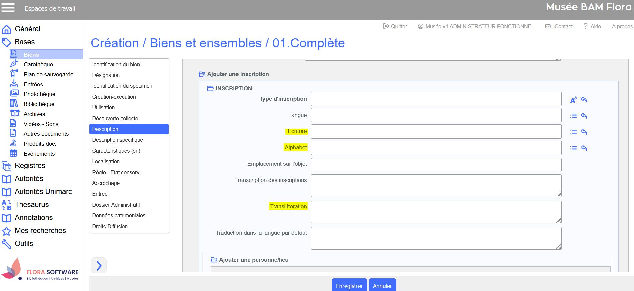
Task: Click the right chevron navigation button
Action: (99, 265)
